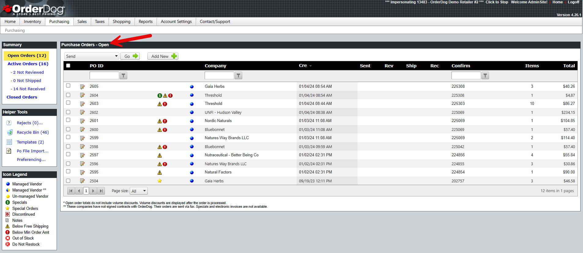Viewport: 583px width, 253px height.
Task: Check the box for PO 2599
Action: pos(68,137)
